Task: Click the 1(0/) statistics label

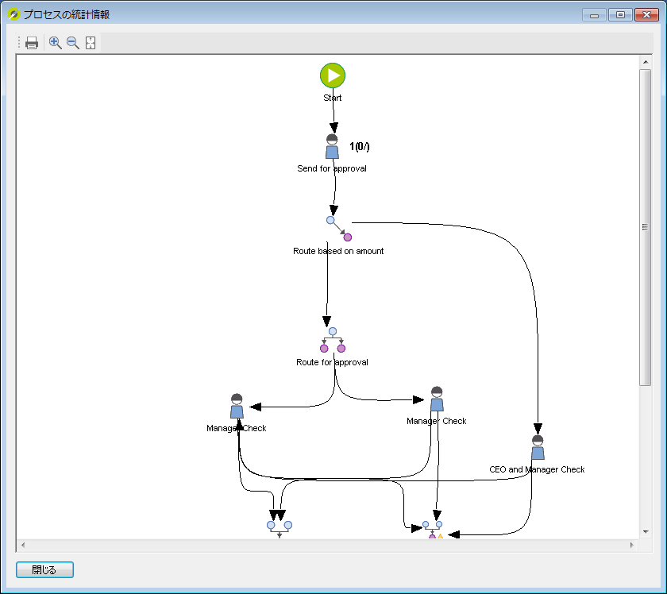Action: [x=360, y=147]
